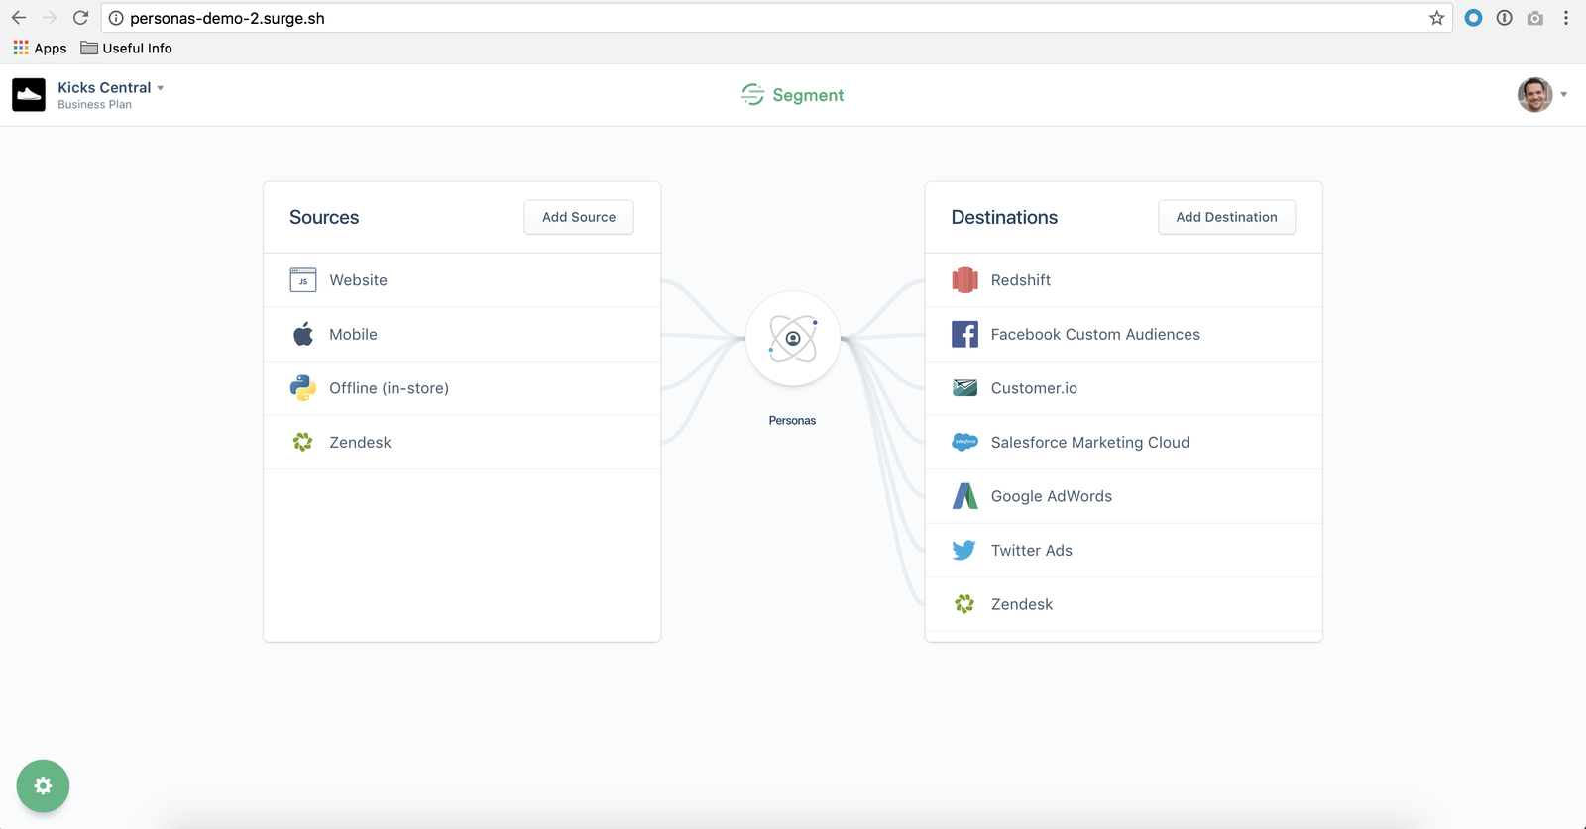Open the Customer.io destination
Viewport: 1586px width, 829px height.
[1124, 388]
